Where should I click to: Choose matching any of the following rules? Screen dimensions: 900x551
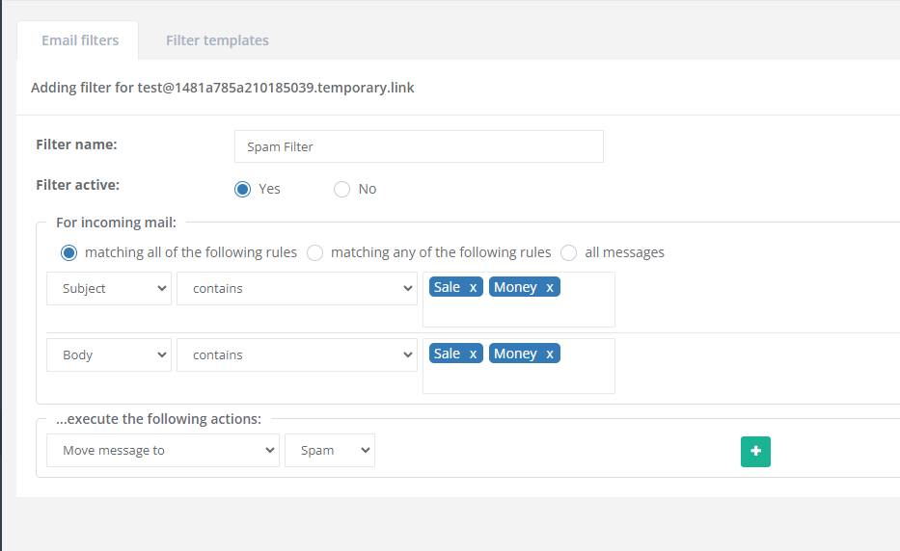coord(314,252)
